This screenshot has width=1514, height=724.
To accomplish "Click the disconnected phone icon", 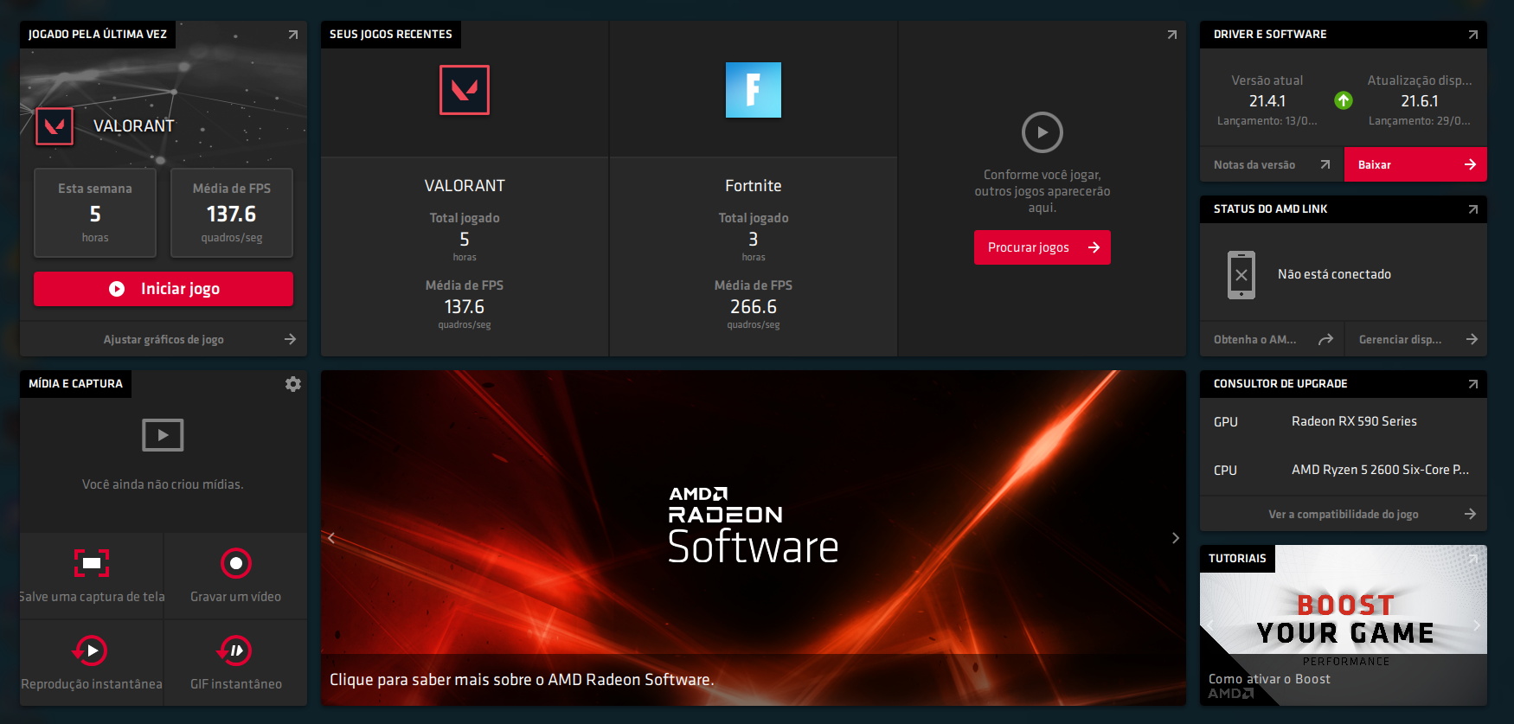I will coord(1241,275).
